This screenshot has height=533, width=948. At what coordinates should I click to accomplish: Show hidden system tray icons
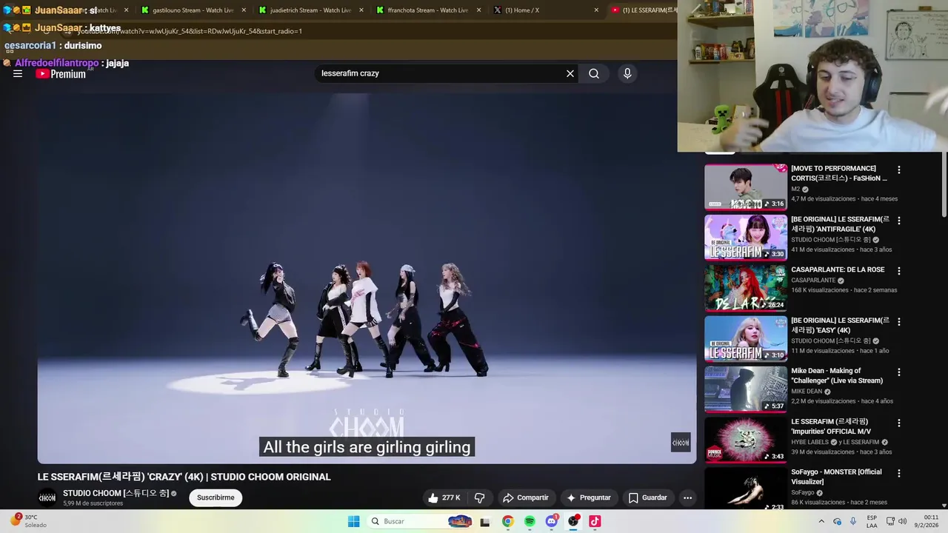(x=821, y=521)
